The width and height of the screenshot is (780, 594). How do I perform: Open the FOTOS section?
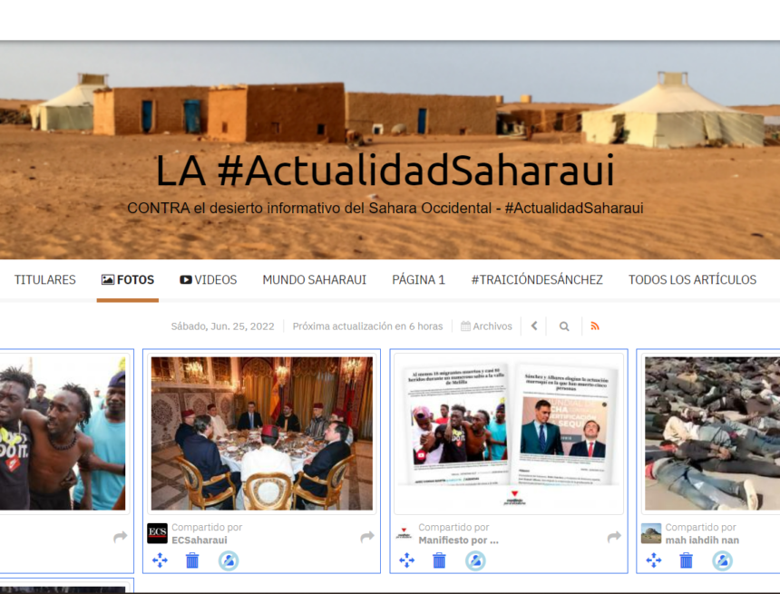pos(128,280)
